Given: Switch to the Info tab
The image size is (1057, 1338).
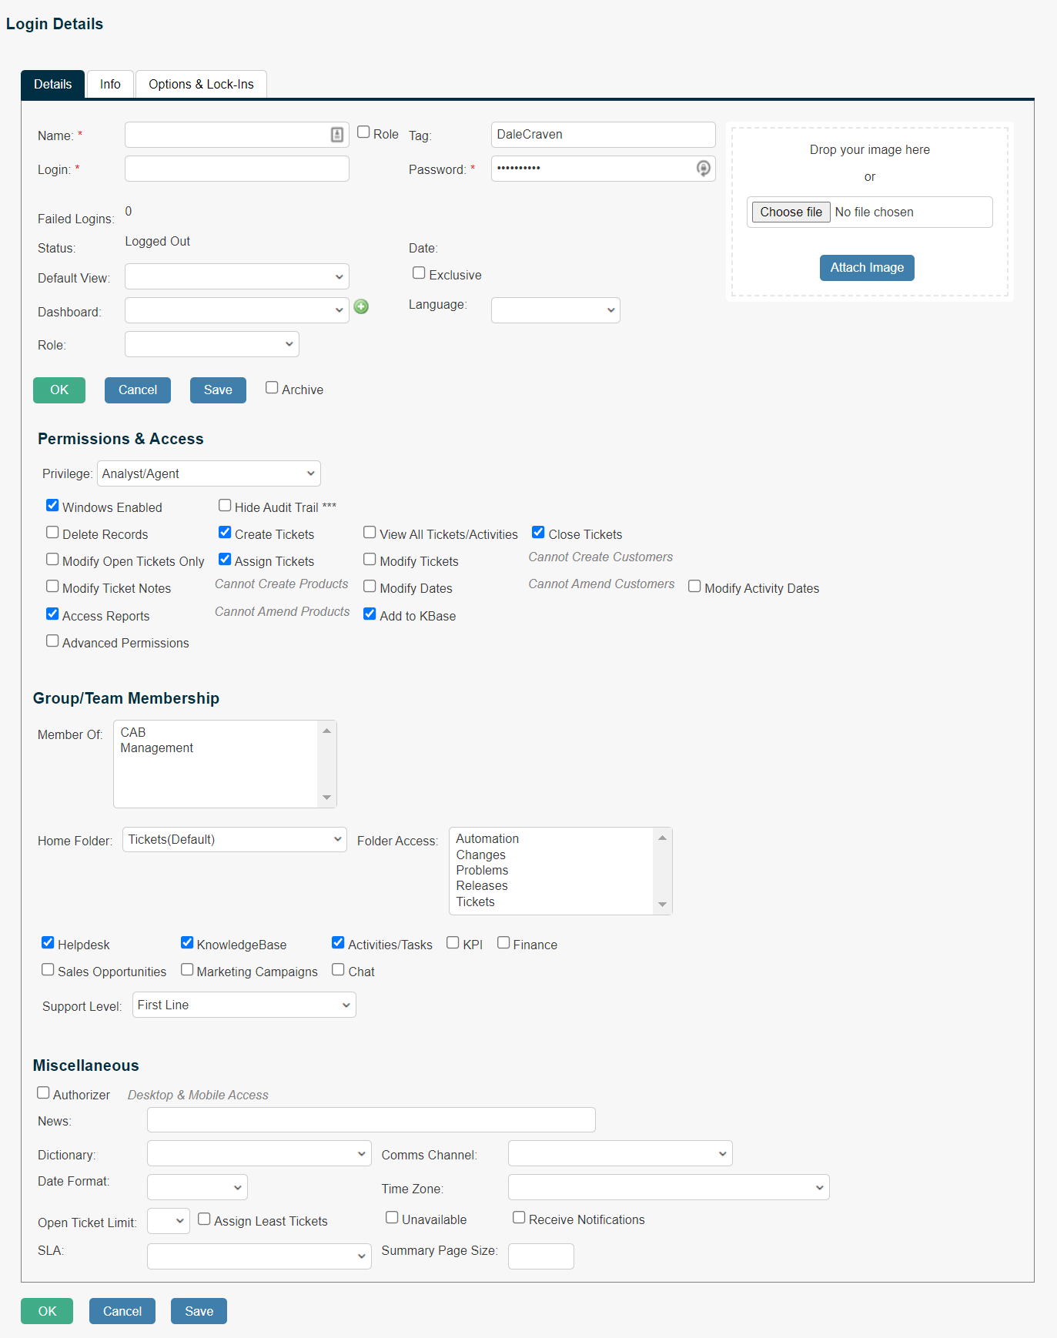Looking at the screenshot, I should click(x=110, y=84).
